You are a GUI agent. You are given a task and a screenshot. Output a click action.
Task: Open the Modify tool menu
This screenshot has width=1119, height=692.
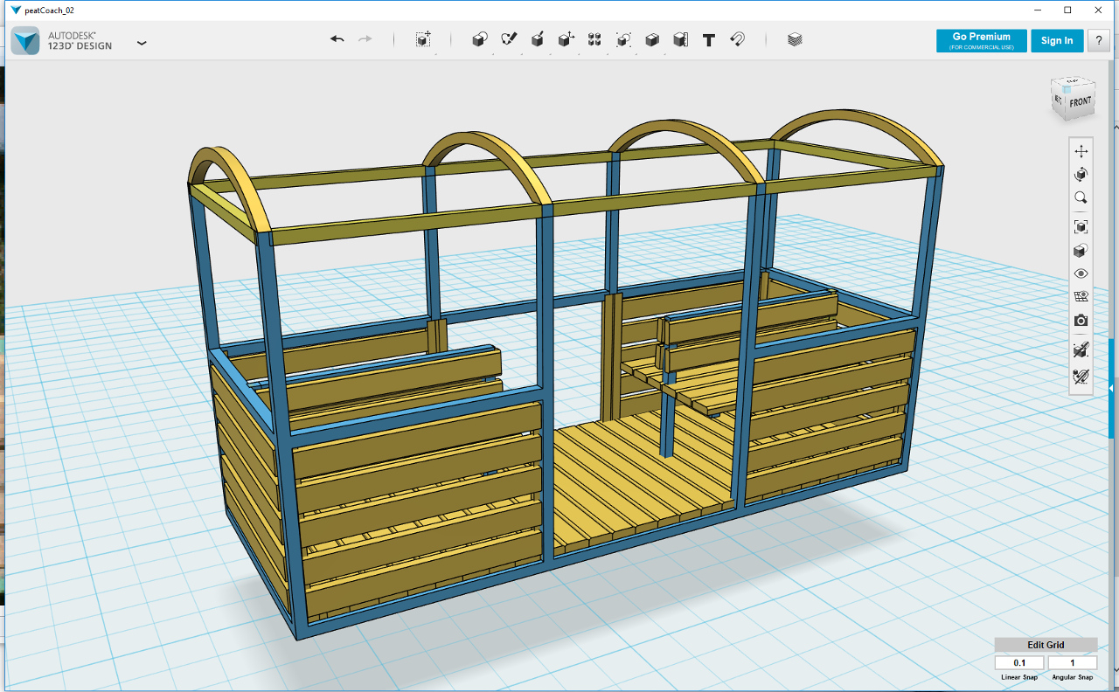(566, 39)
